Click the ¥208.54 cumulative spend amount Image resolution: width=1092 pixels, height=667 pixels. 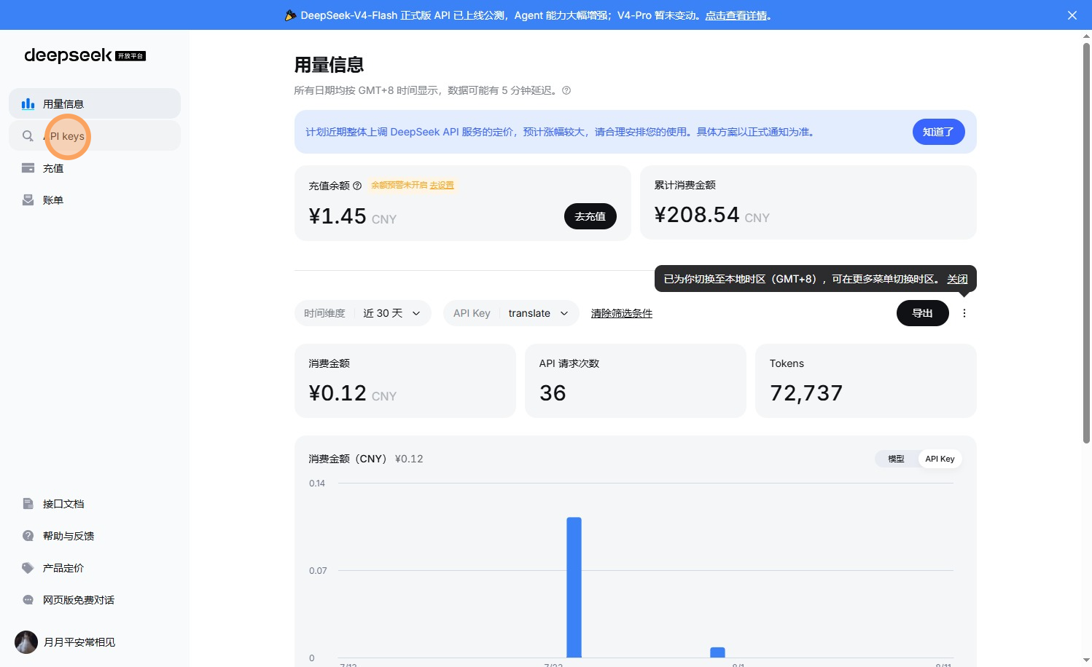697,215
